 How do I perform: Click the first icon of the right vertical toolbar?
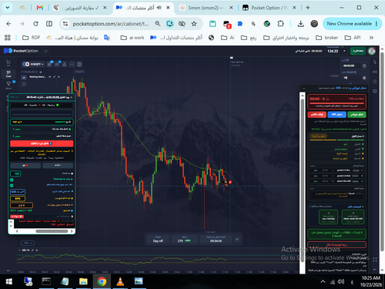(x=375, y=62)
